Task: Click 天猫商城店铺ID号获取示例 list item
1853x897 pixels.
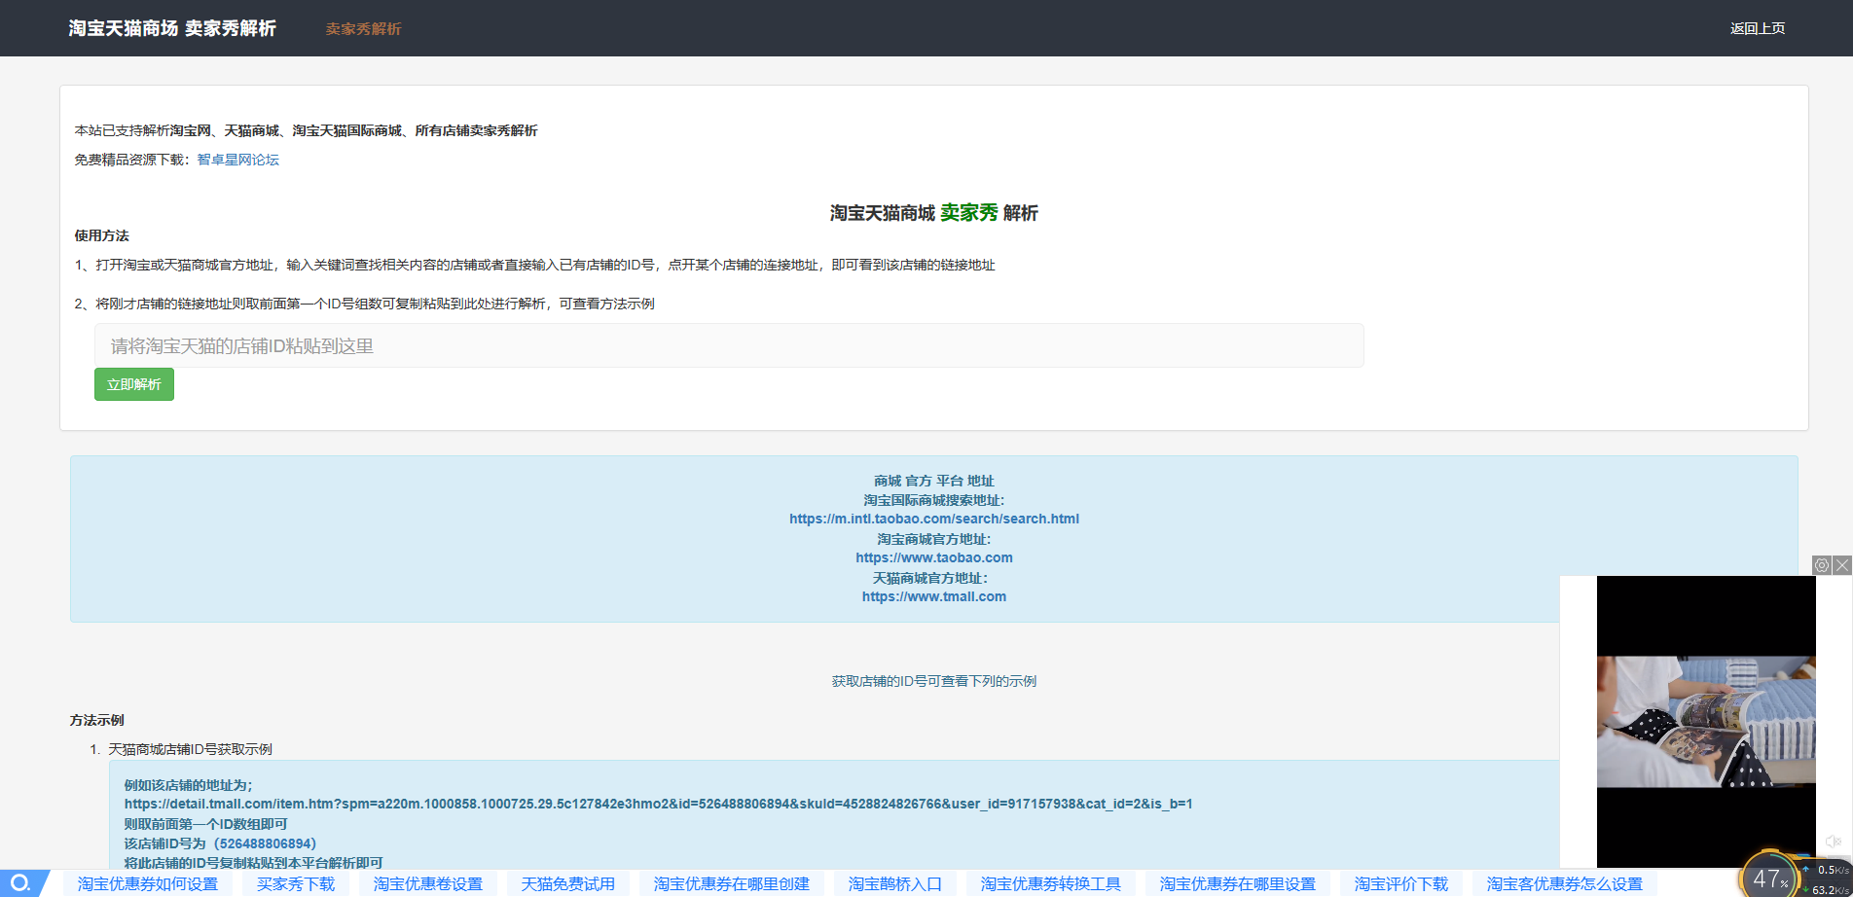Action: (x=190, y=749)
